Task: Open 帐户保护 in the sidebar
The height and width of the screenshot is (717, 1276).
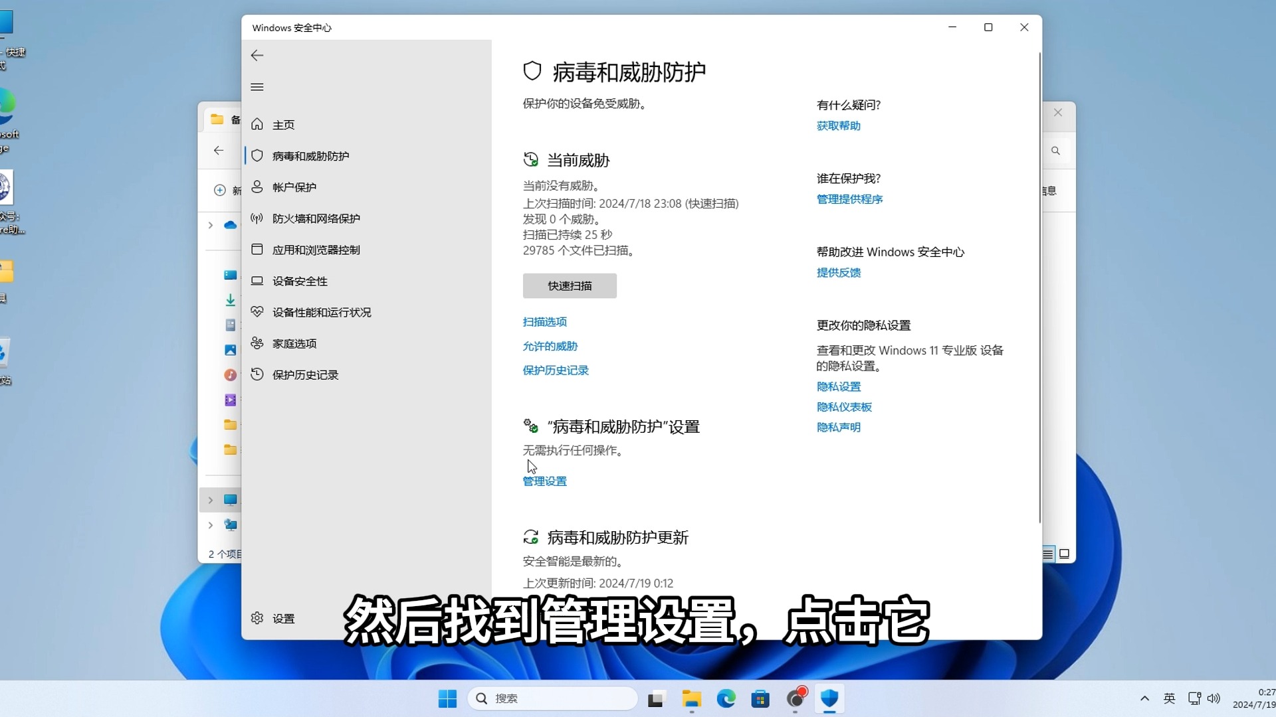Action: [294, 187]
